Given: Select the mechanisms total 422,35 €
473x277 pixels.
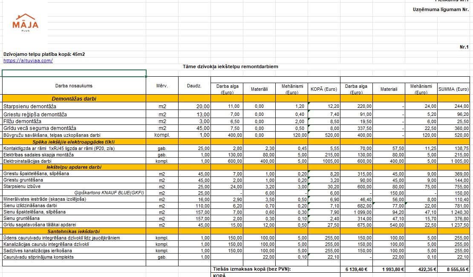Looking at the screenshot, I should (421, 269).
